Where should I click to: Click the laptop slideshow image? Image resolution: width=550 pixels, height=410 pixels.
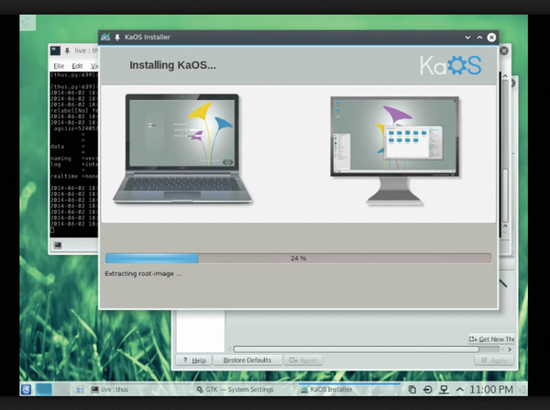pos(182,149)
